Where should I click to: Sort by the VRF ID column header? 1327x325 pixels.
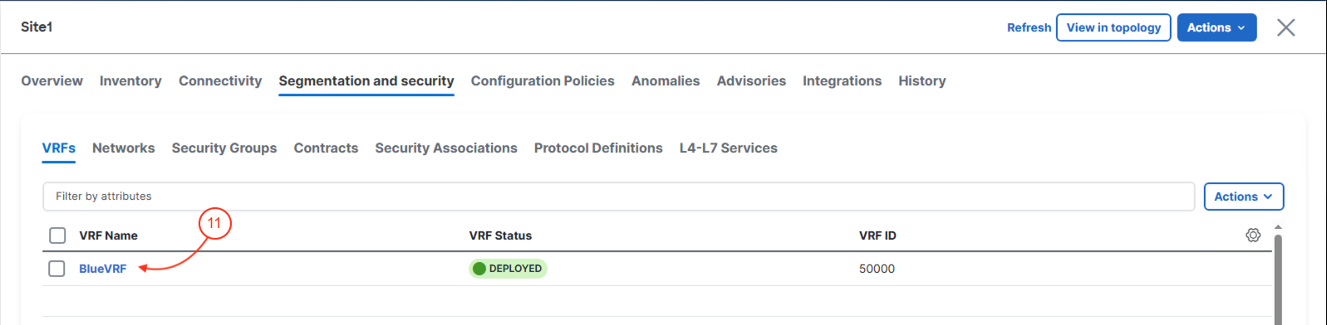877,235
